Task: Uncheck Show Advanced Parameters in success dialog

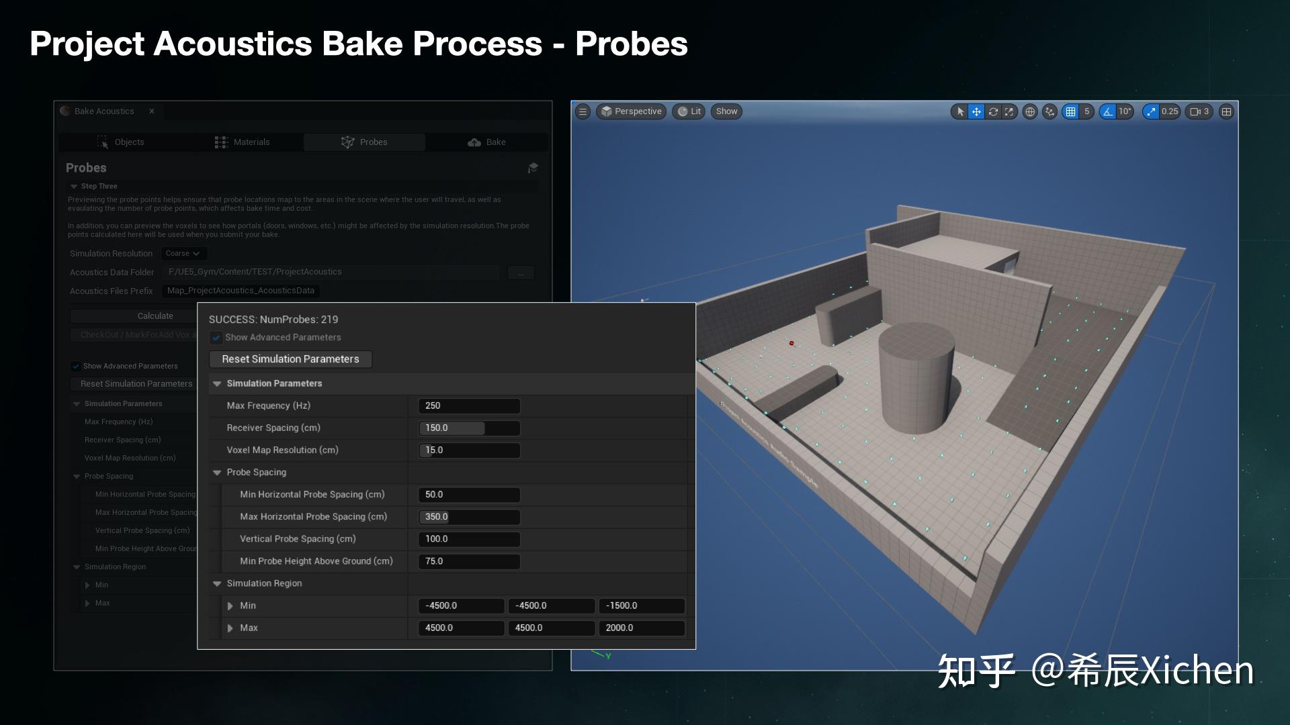Action: (x=216, y=337)
